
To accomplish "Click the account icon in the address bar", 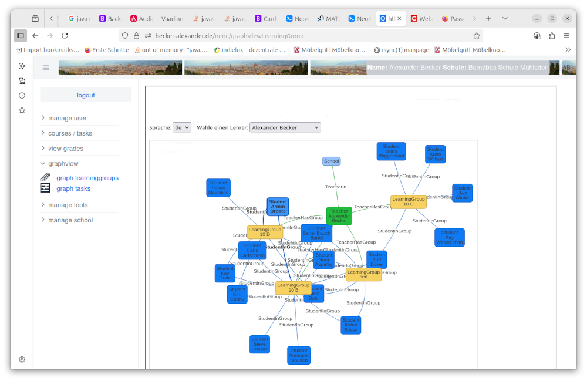I will pos(537,35).
